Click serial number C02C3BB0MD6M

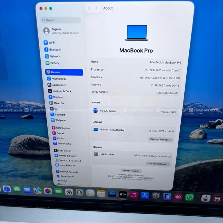point(167,93)
